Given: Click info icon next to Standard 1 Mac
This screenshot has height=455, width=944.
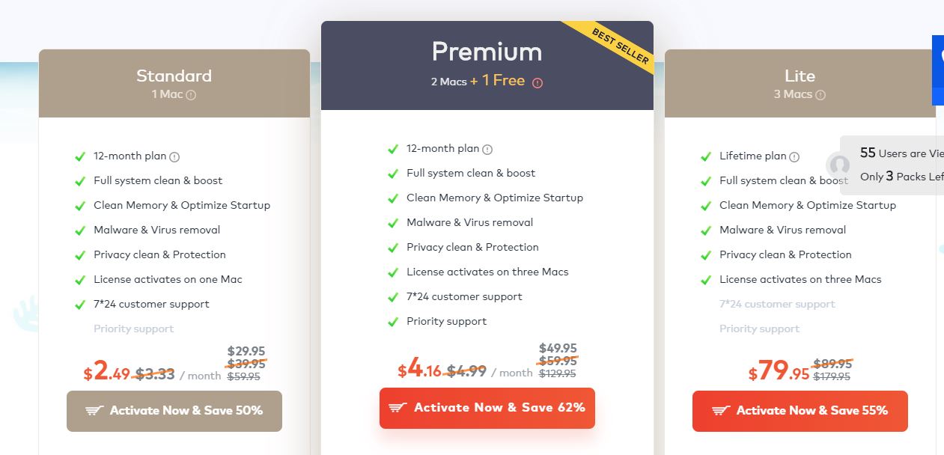Looking at the screenshot, I should [x=191, y=95].
